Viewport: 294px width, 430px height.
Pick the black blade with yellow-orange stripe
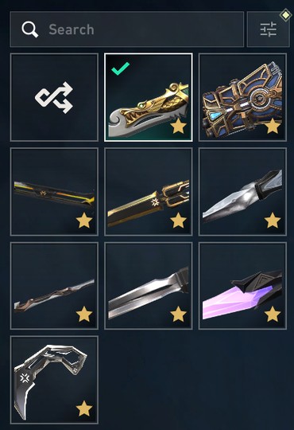coord(54,192)
